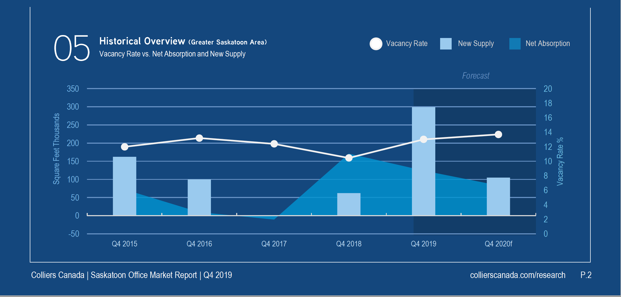
Task: Click the '20' right axis value
Action: coord(548,89)
